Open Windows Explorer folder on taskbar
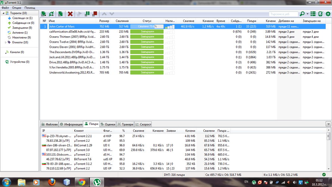 (x=22, y=182)
